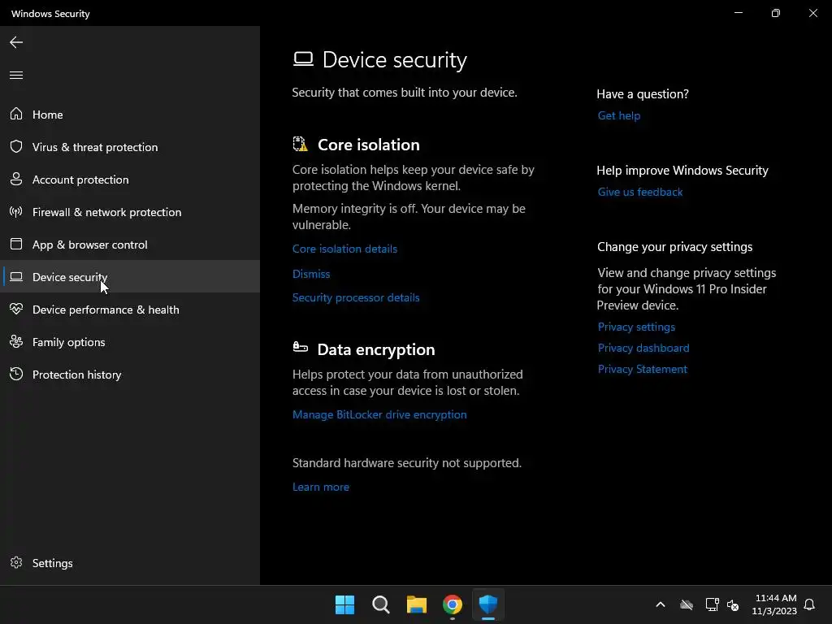Click the Protection history clock icon
Screen dimensions: 832x624
[16, 374]
